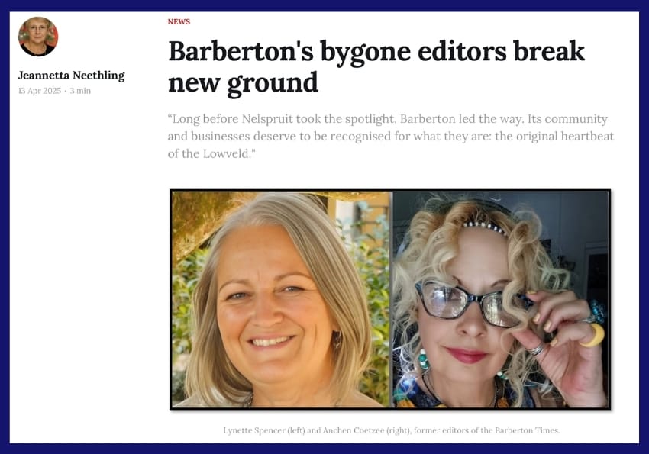Screen dimensions: 649x454
Task: Click the 3 min read-time label
Action: point(80,91)
